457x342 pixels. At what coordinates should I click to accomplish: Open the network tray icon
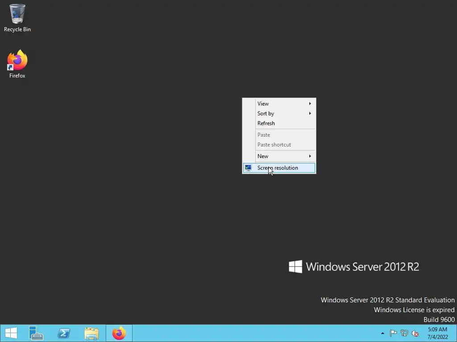pyautogui.click(x=404, y=333)
